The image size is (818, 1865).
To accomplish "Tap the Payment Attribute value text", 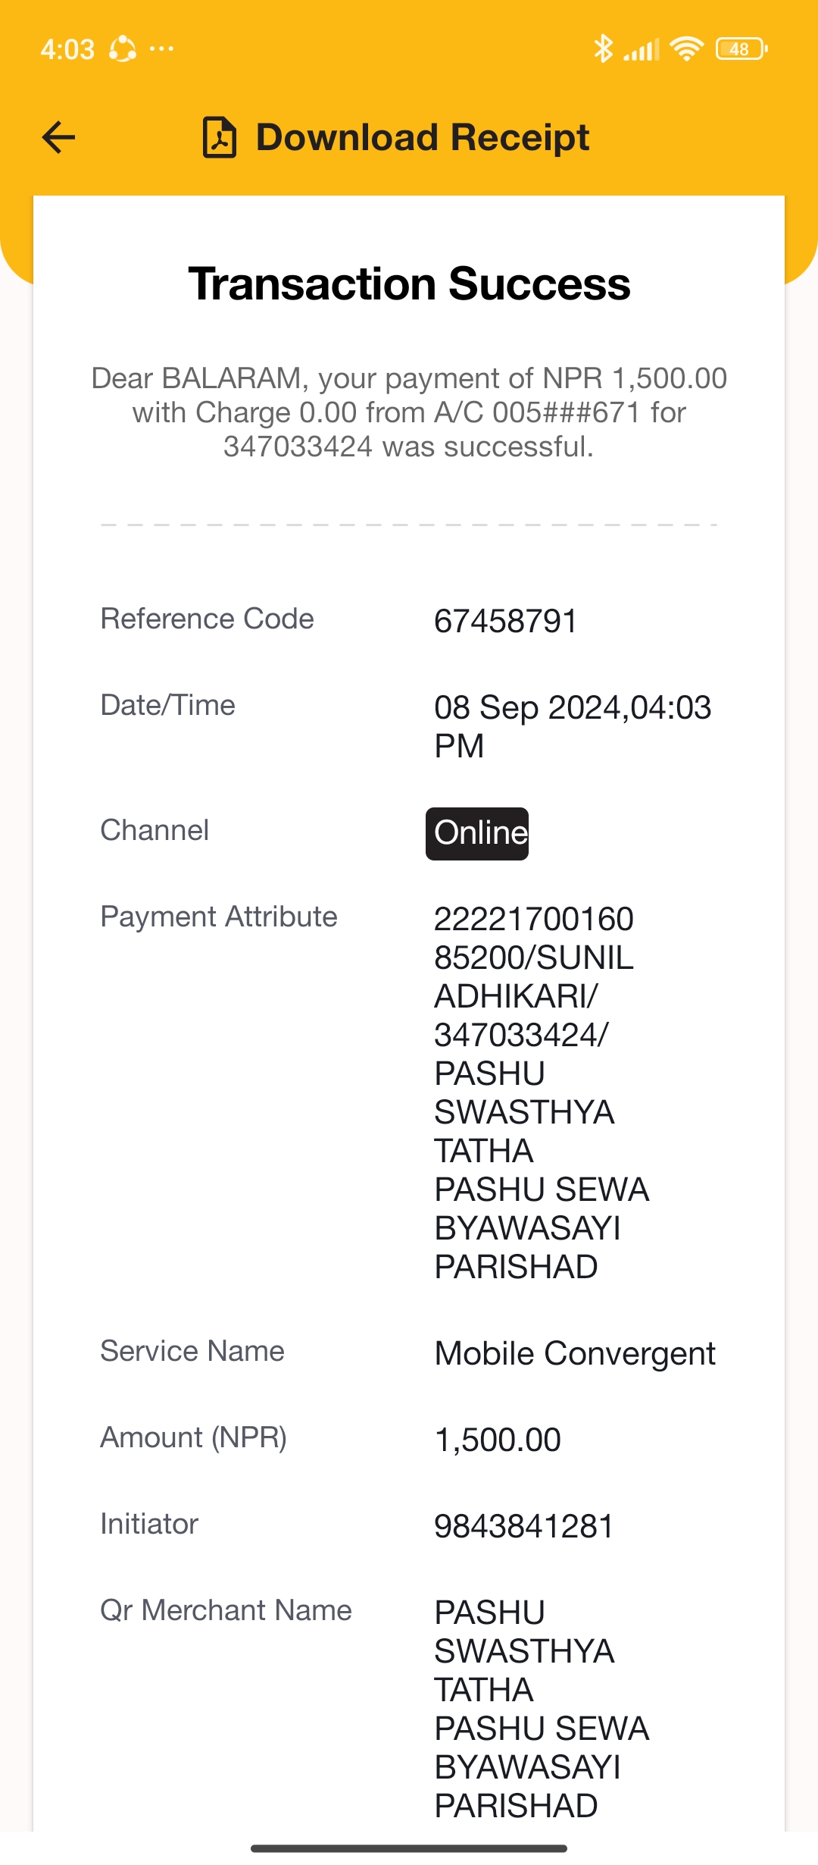I will 542,1092.
